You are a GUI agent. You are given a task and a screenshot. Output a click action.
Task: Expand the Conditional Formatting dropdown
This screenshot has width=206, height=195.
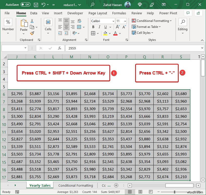(x=152, y=21)
